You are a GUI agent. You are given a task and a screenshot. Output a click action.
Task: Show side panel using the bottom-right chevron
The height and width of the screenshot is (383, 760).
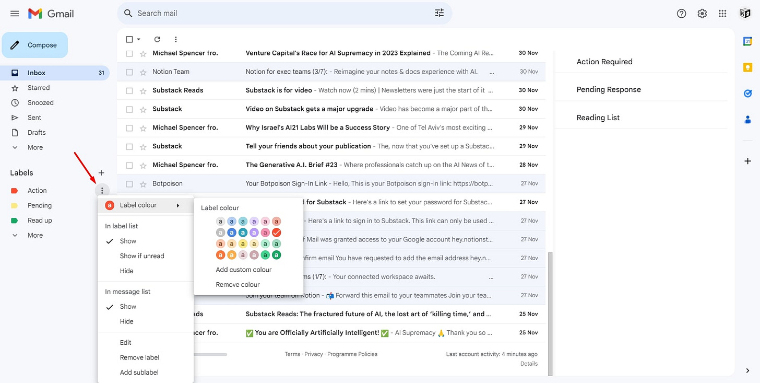[747, 370]
